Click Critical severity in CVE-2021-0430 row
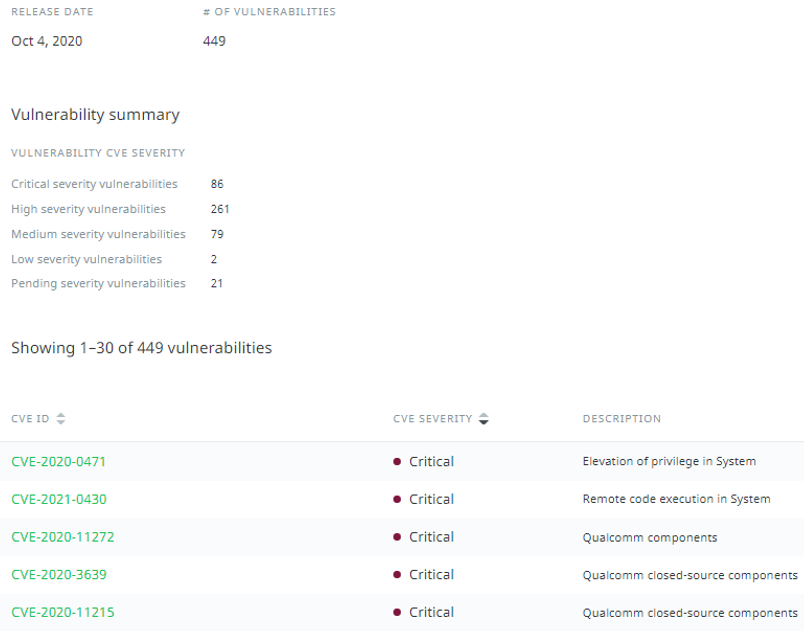 (424, 499)
